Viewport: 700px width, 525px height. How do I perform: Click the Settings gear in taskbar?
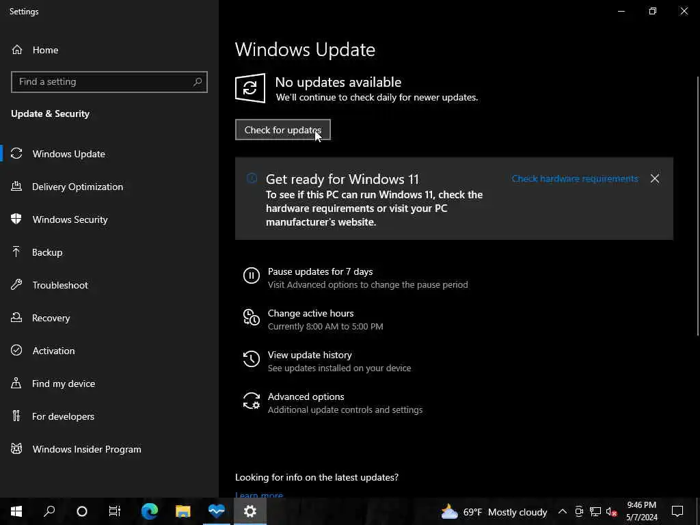point(250,511)
